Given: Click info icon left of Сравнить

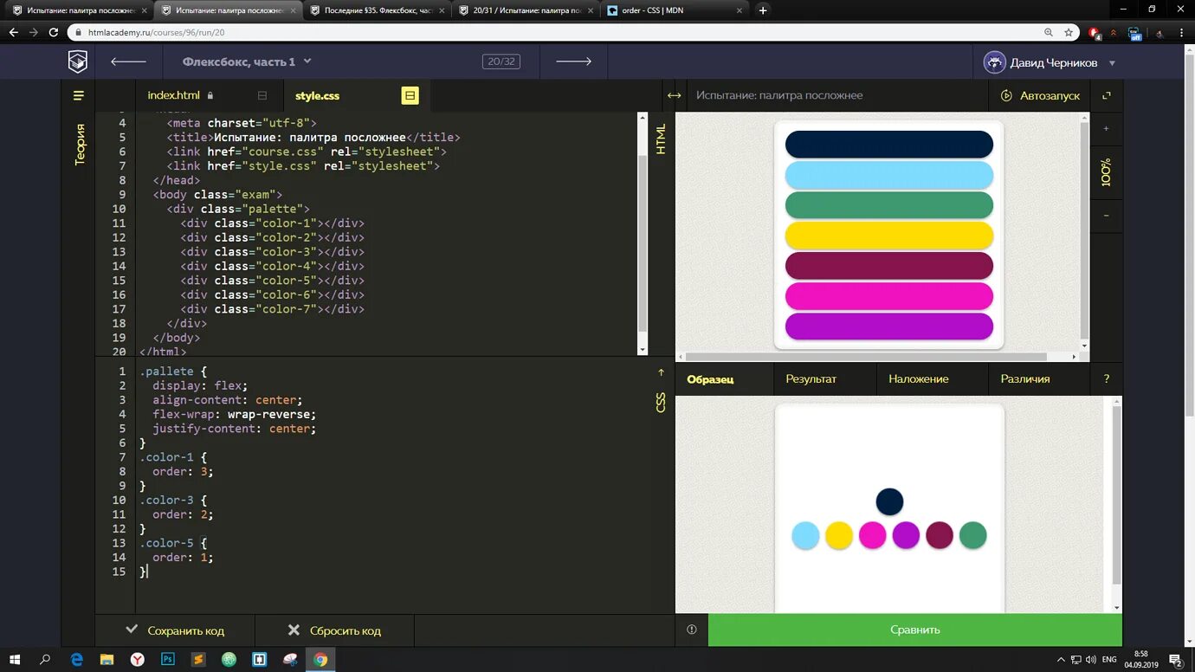Looking at the screenshot, I should (691, 630).
